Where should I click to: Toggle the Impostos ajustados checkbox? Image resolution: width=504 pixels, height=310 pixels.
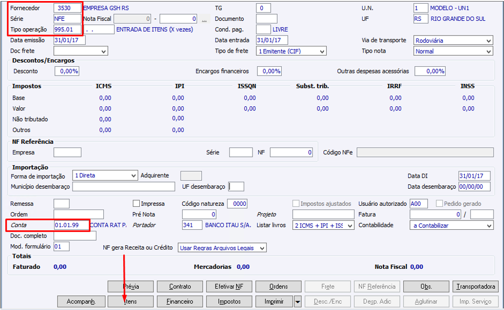pos(296,204)
